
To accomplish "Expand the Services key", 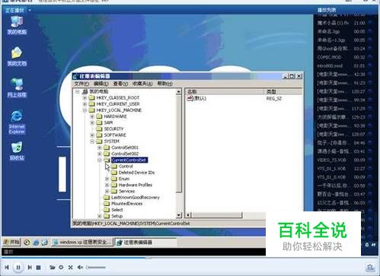I will 107,191.
